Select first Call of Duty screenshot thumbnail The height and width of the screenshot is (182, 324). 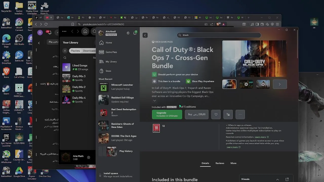click(x=229, y=84)
